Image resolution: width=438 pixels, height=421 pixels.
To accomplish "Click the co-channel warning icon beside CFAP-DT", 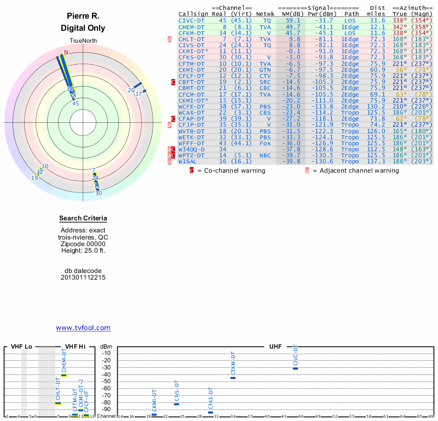I will tap(174, 118).
